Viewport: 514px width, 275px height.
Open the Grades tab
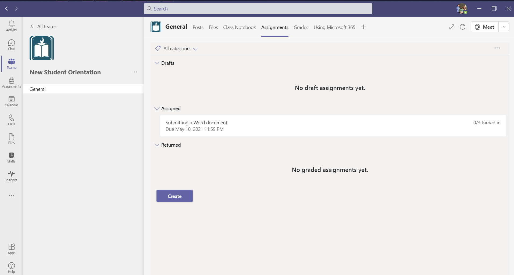pyautogui.click(x=301, y=27)
